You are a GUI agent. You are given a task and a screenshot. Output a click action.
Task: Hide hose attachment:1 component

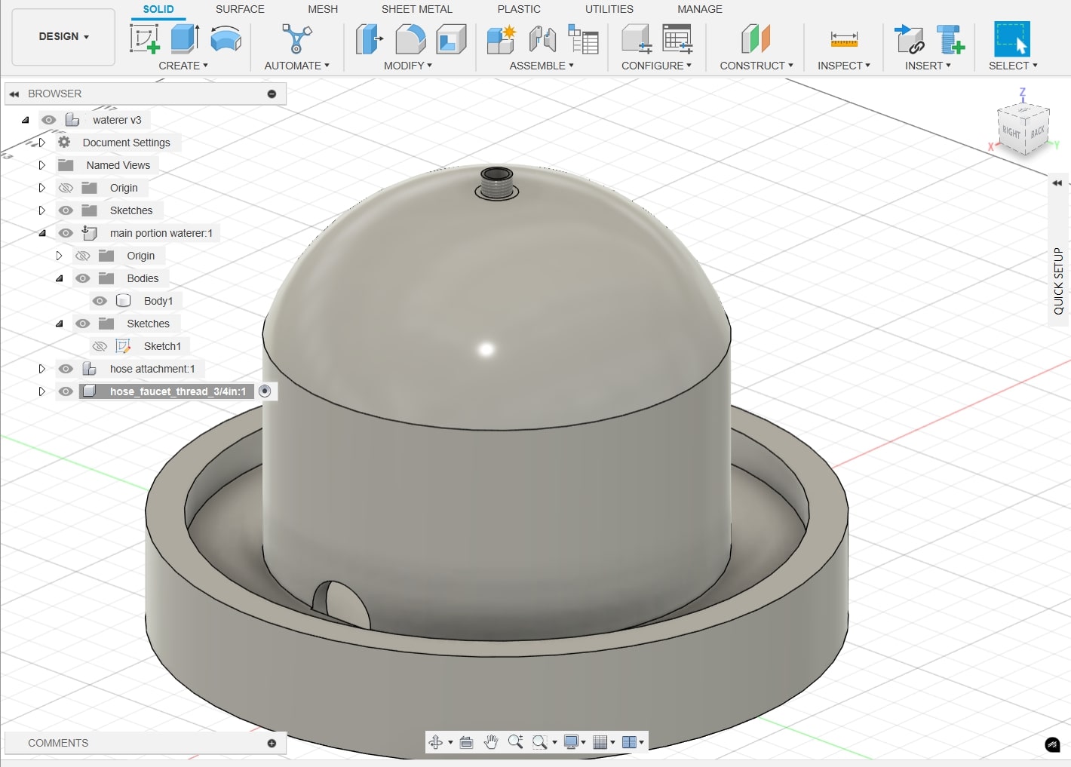[x=66, y=369]
